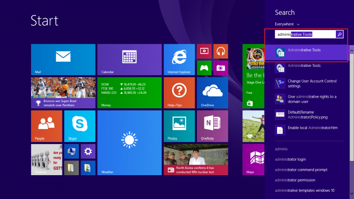
Task: Open the Camera tile
Action: point(220,68)
